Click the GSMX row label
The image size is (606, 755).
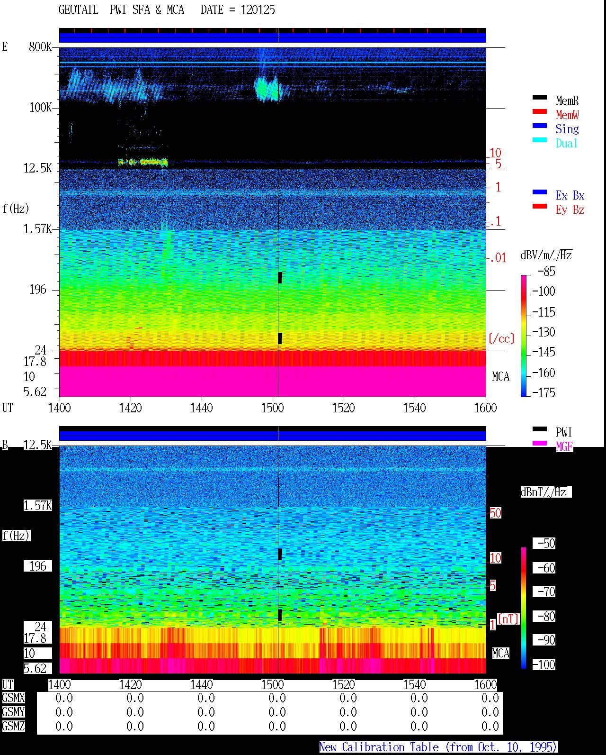(x=13, y=698)
